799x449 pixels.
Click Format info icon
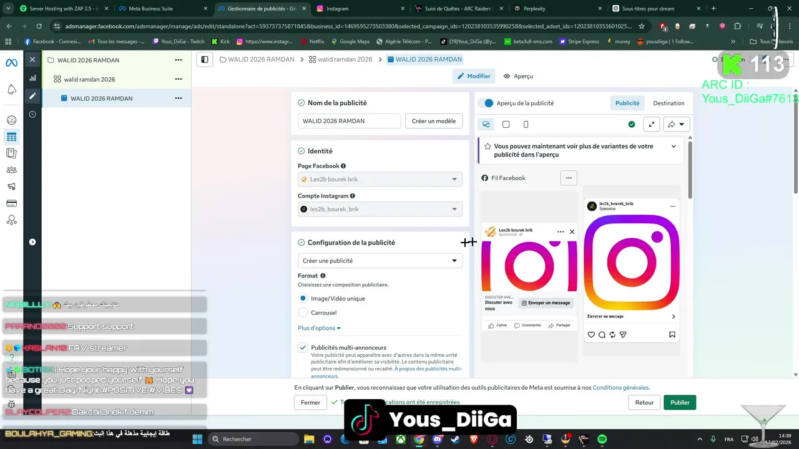pos(323,276)
